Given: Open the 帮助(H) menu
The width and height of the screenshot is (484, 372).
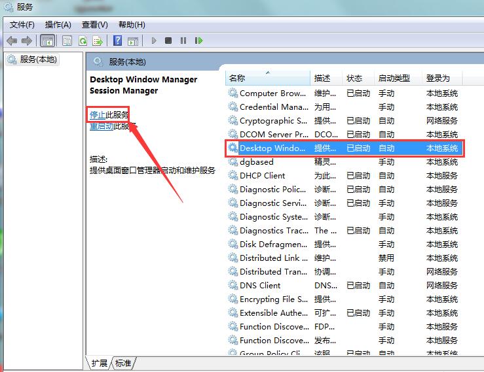Looking at the screenshot, I should [132, 25].
